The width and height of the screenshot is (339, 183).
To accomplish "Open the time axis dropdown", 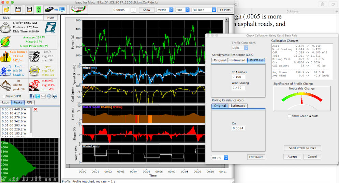I will [x=181, y=10].
